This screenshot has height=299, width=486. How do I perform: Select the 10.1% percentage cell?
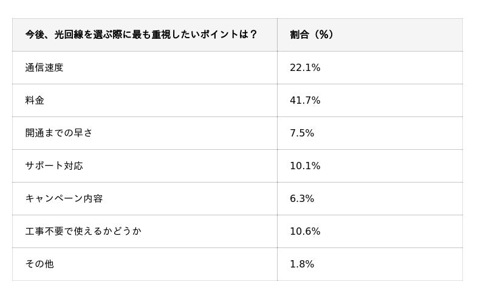coord(305,166)
